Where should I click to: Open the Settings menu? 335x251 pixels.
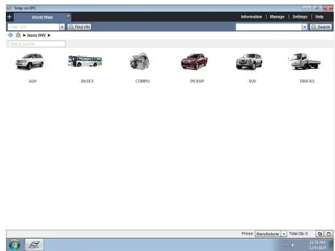click(300, 16)
